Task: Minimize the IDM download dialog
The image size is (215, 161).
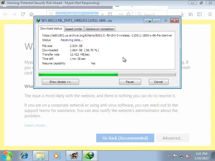Action: click(x=157, y=21)
